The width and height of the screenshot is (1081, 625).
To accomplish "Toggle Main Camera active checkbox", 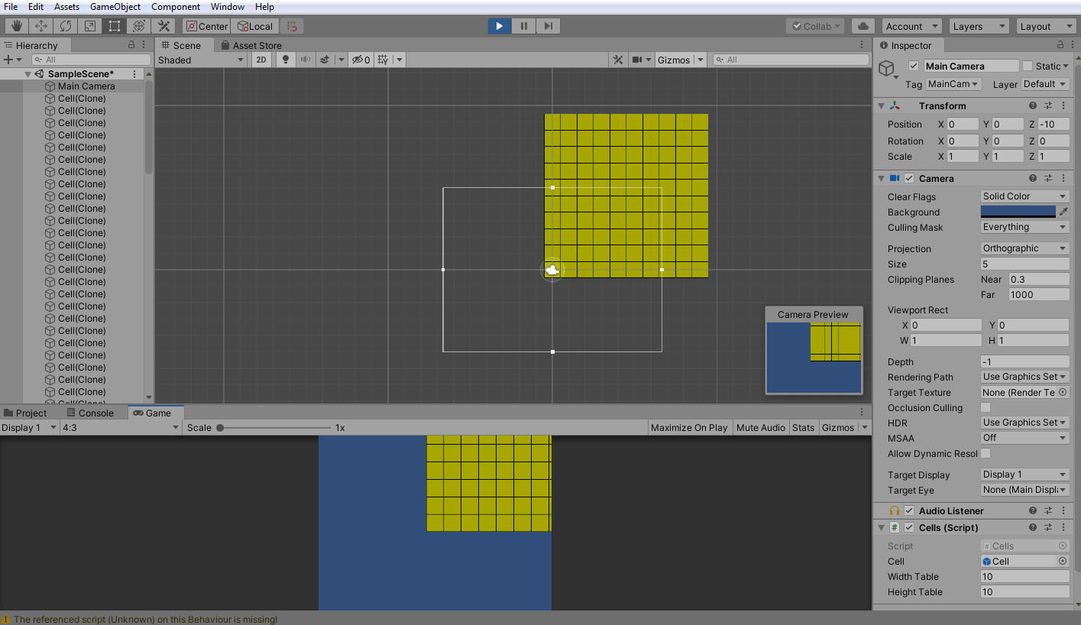I will pos(914,66).
